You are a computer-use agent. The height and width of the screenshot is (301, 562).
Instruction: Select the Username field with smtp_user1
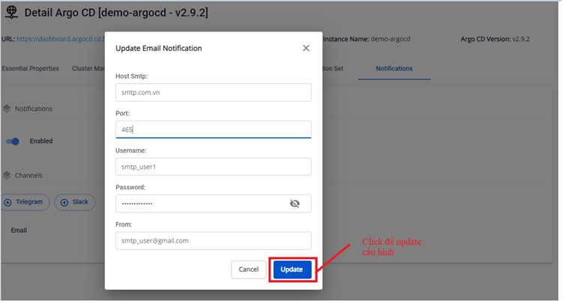point(213,166)
